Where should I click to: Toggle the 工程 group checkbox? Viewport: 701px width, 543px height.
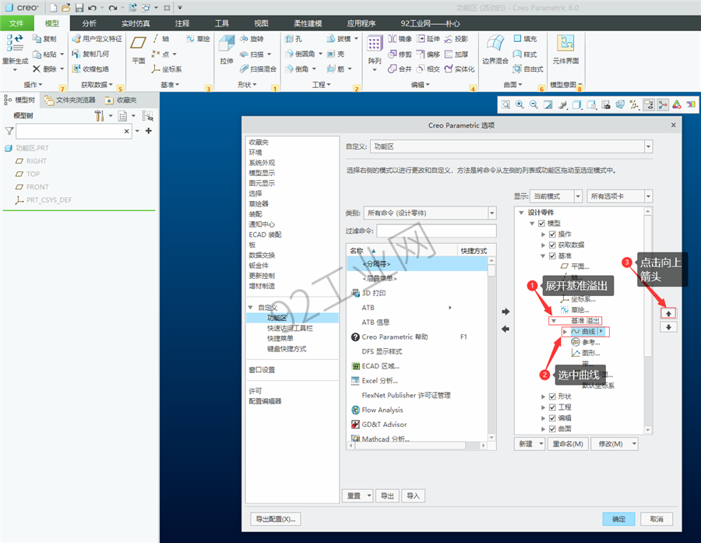click(552, 407)
